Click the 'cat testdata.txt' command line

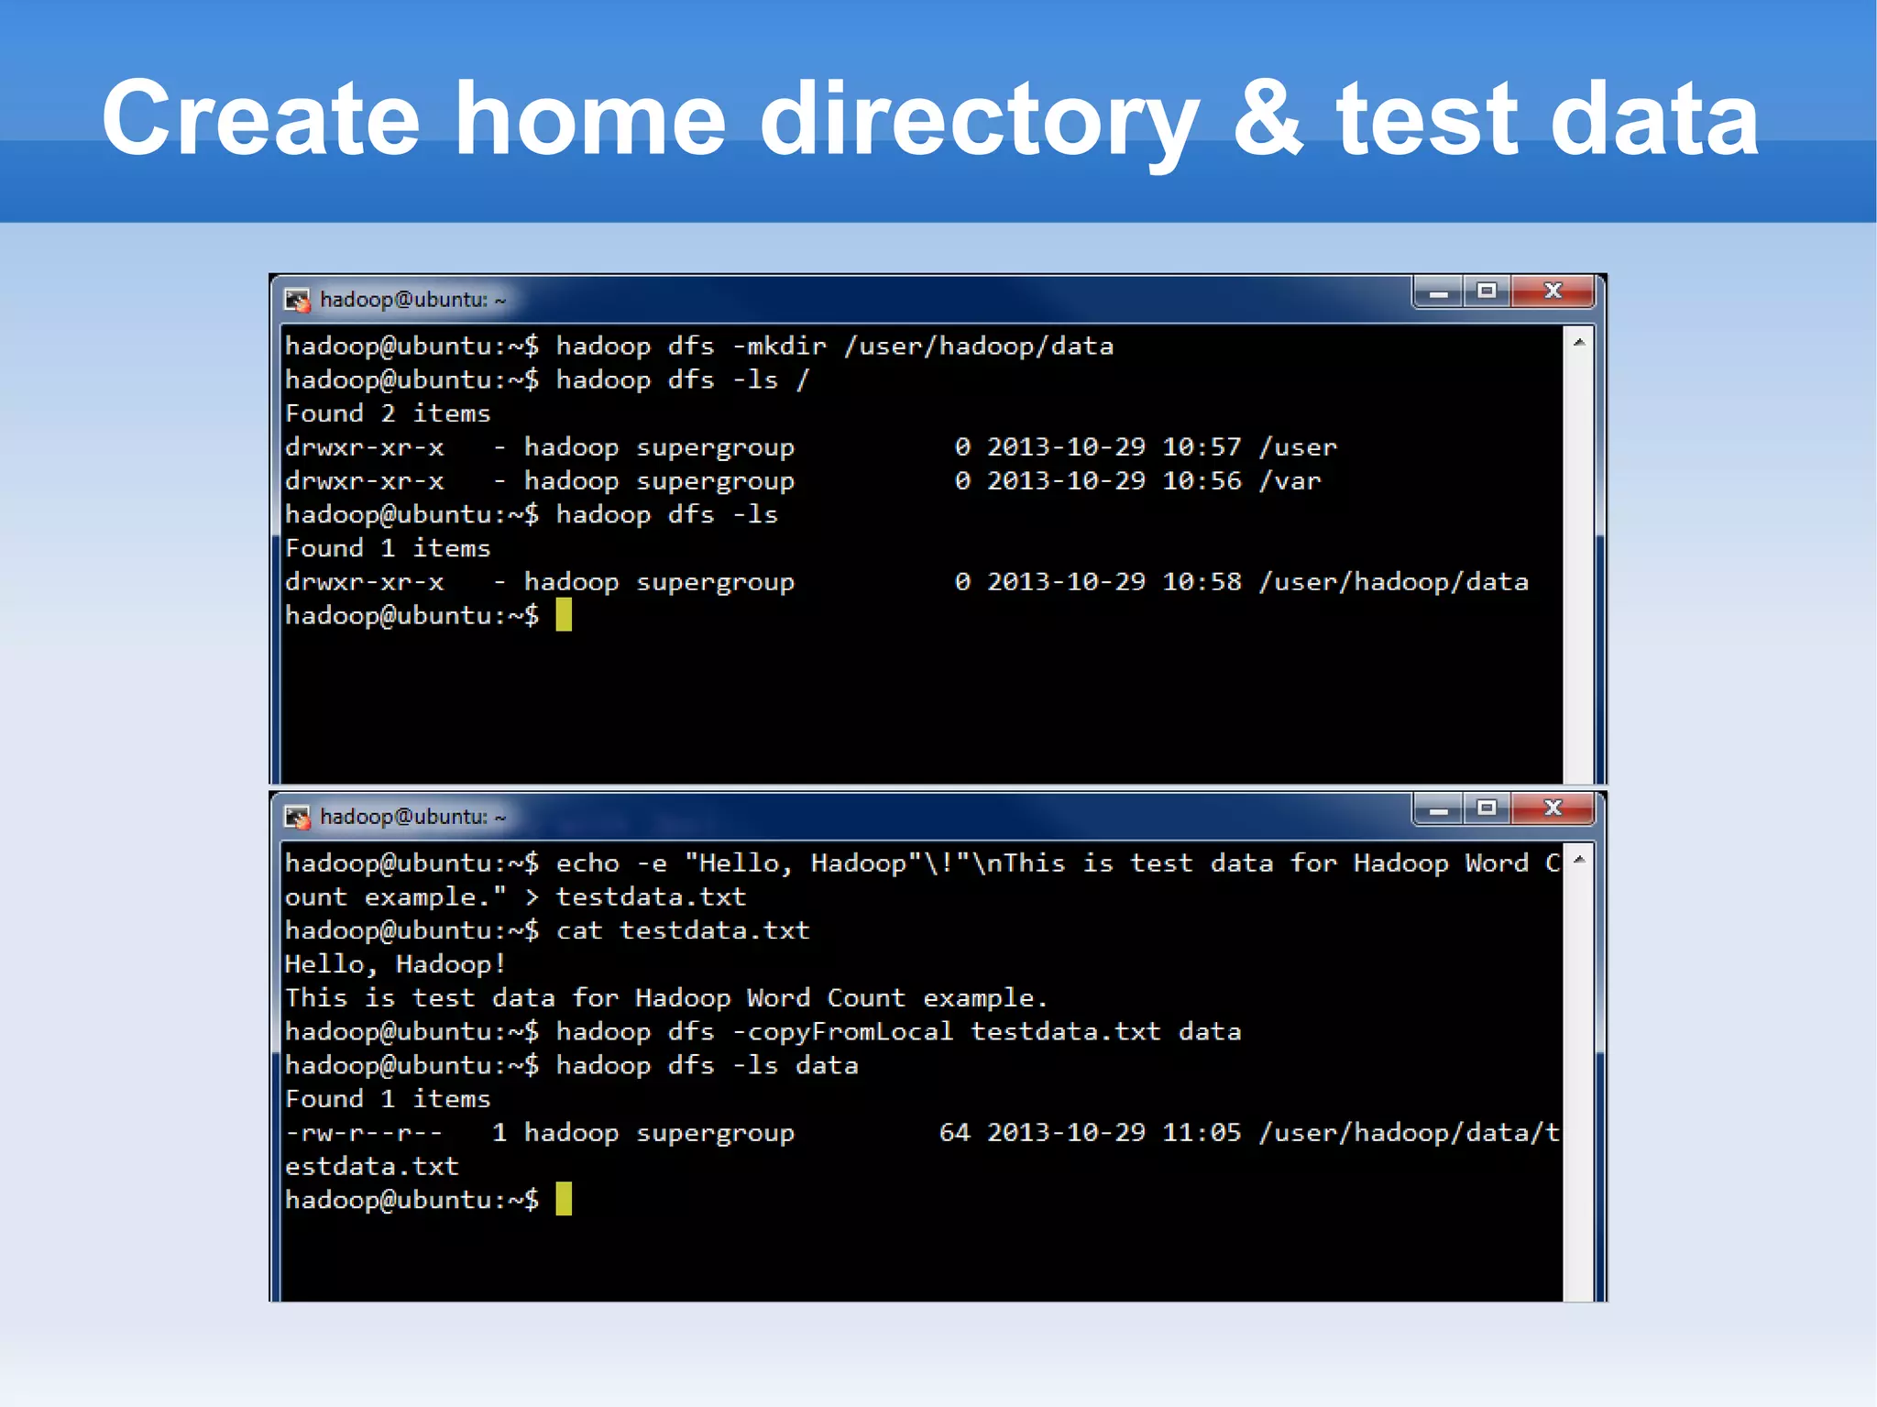[547, 931]
